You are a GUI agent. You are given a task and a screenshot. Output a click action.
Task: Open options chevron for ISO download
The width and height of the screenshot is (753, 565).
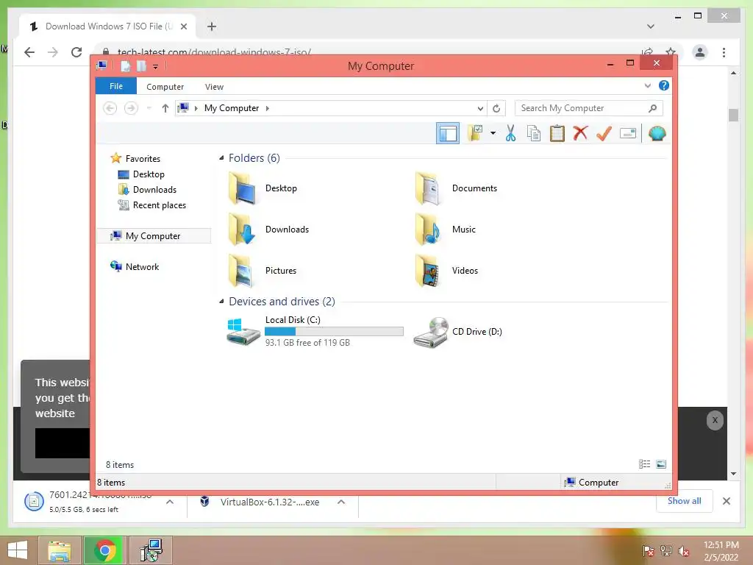(x=170, y=502)
